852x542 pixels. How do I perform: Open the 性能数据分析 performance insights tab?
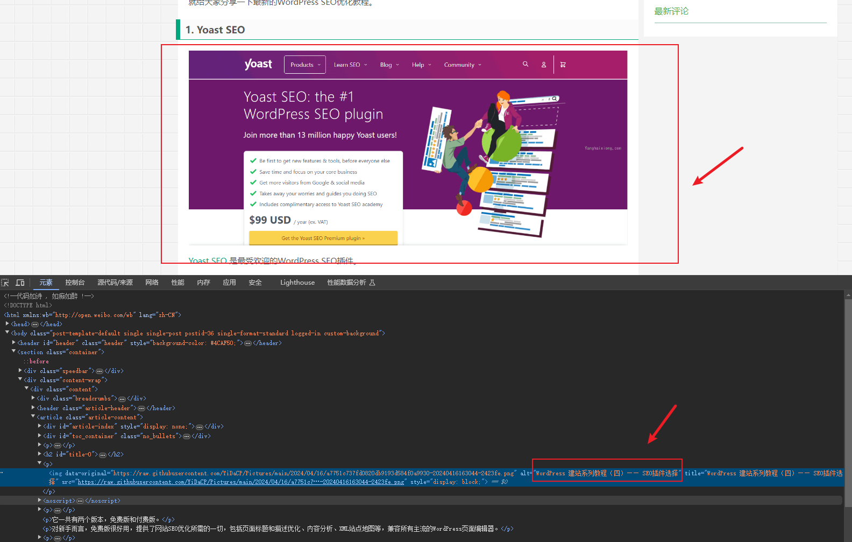pos(351,283)
